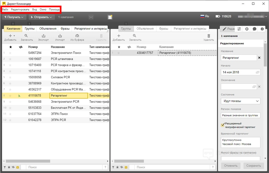The width and height of the screenshot is (269, 173).
Task: Toggle Расширенный географический таргетинг checkbox
Action: 223,125
